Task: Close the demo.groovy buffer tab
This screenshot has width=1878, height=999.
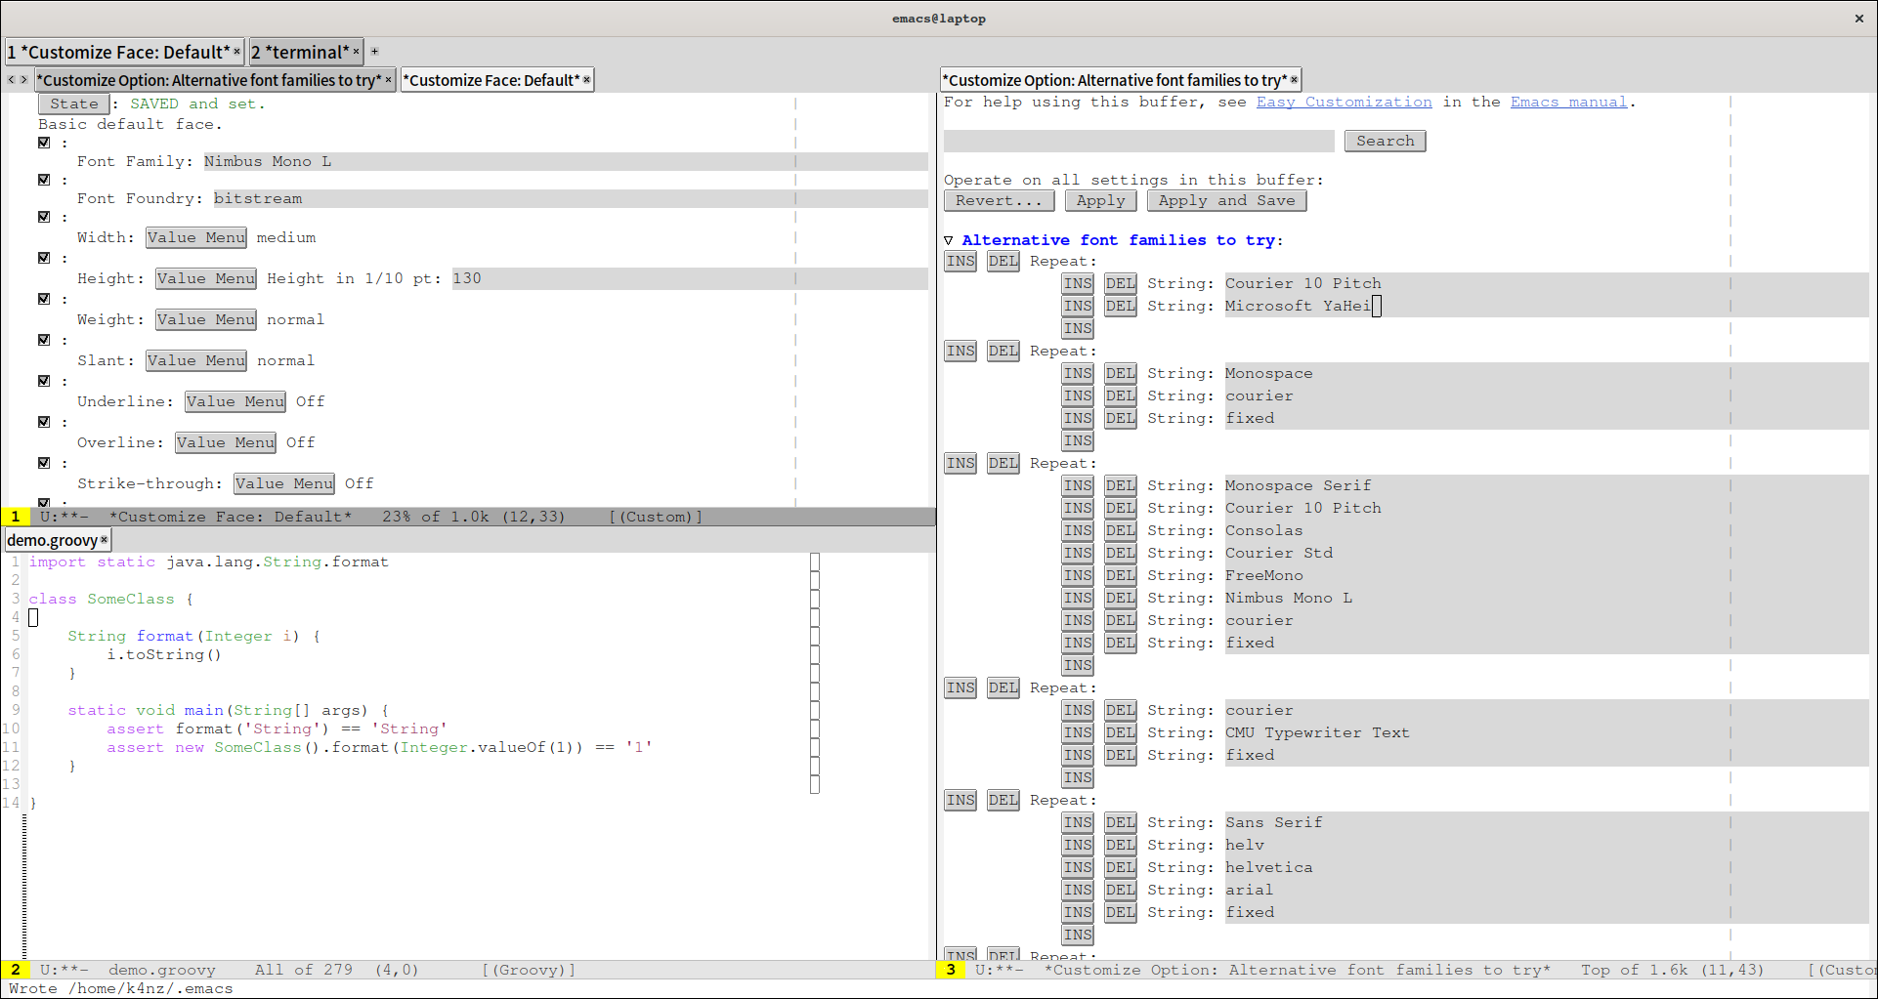Action: pos(104,540)
